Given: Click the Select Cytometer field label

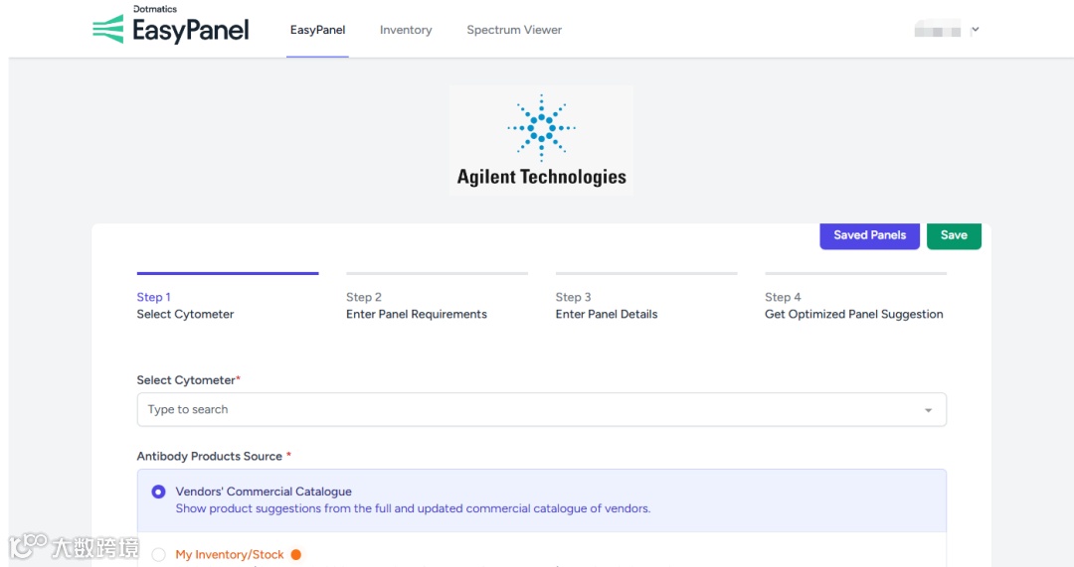Looking at the screenshot, I should (188, 380).
